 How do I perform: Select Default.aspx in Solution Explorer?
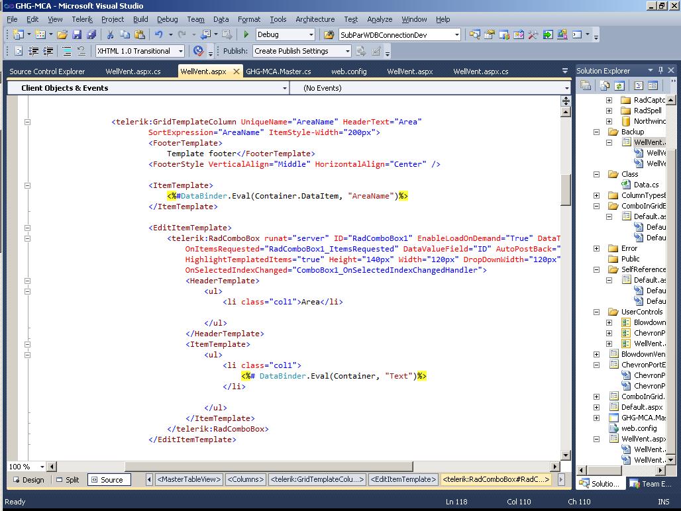tap(641, 407)
